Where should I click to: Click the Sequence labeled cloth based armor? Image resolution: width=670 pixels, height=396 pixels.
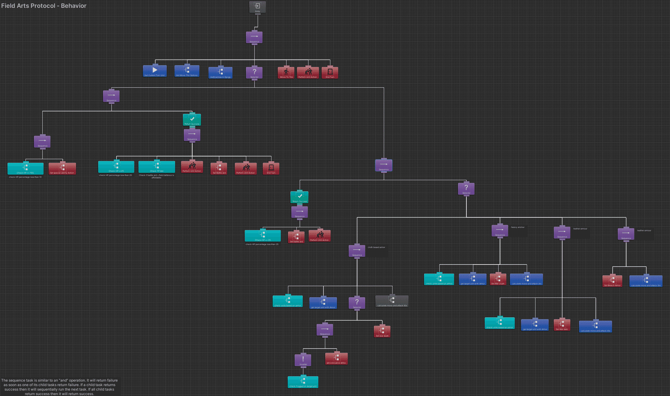(357, 251)
